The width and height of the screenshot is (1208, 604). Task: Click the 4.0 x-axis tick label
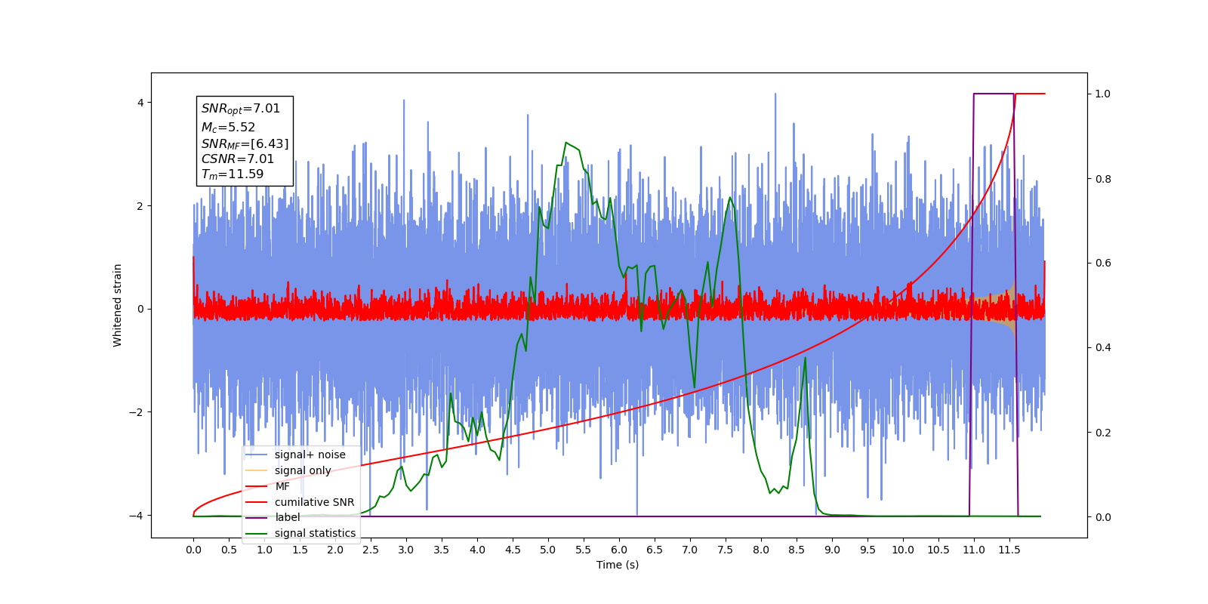coord(477,550)
